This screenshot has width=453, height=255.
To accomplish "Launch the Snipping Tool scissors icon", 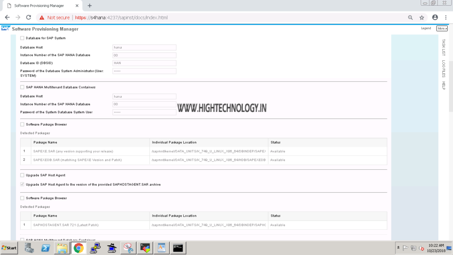I will [128, 248].
